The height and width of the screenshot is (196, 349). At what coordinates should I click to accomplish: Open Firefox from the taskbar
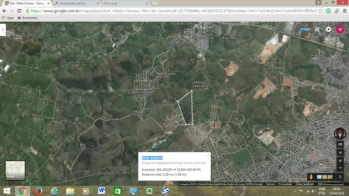38,191
